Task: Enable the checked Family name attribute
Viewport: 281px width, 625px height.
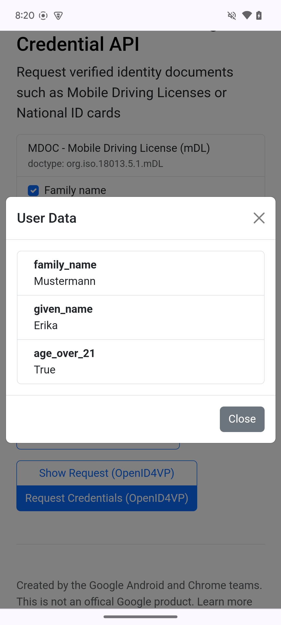Action: pyautogui.click(x=33, y=190)
